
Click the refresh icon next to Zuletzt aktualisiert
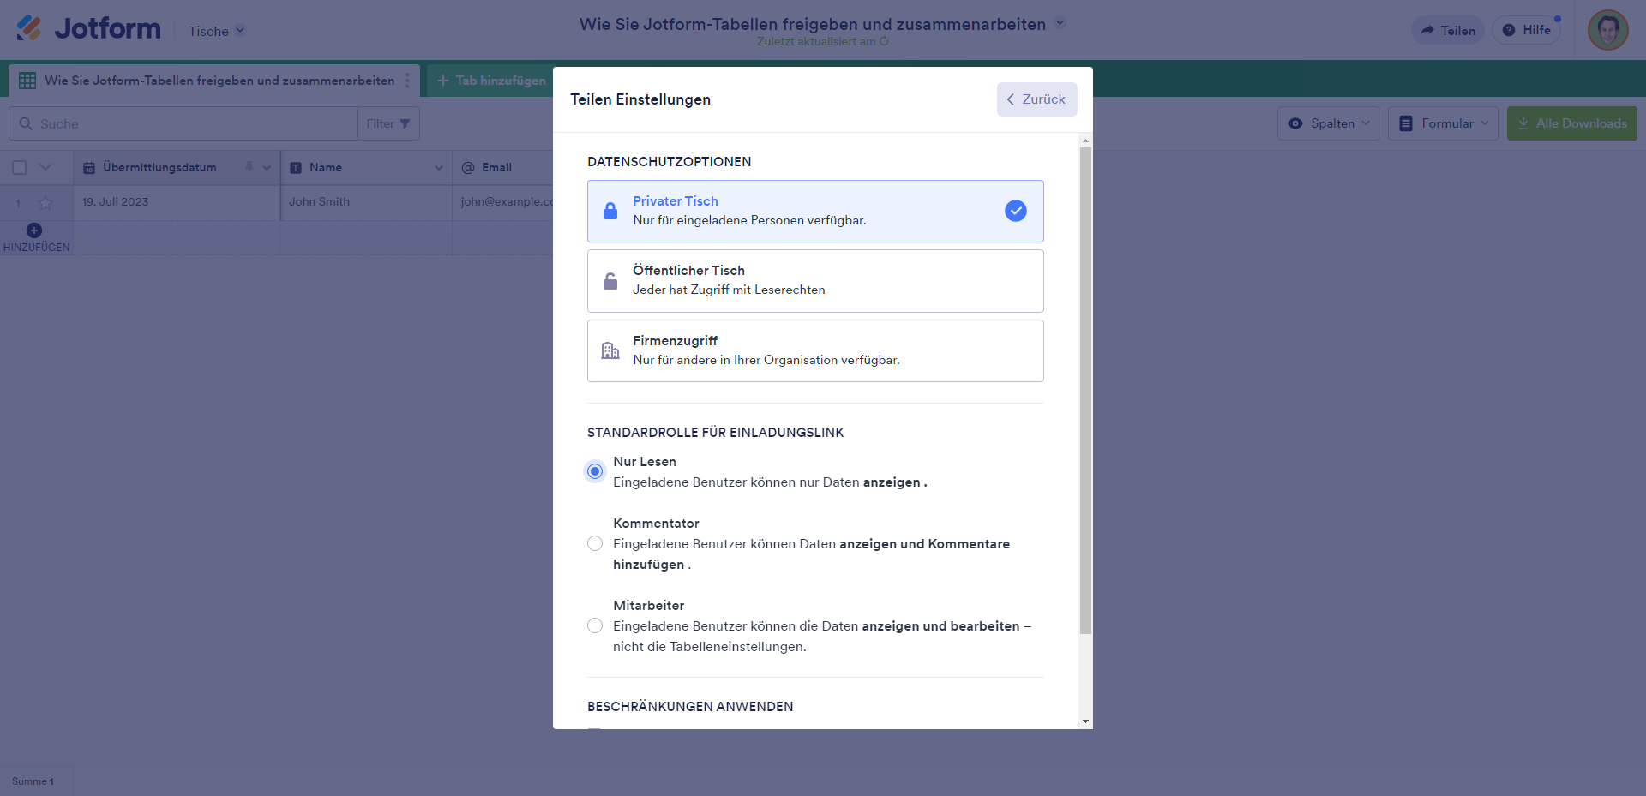click(885, 41)
